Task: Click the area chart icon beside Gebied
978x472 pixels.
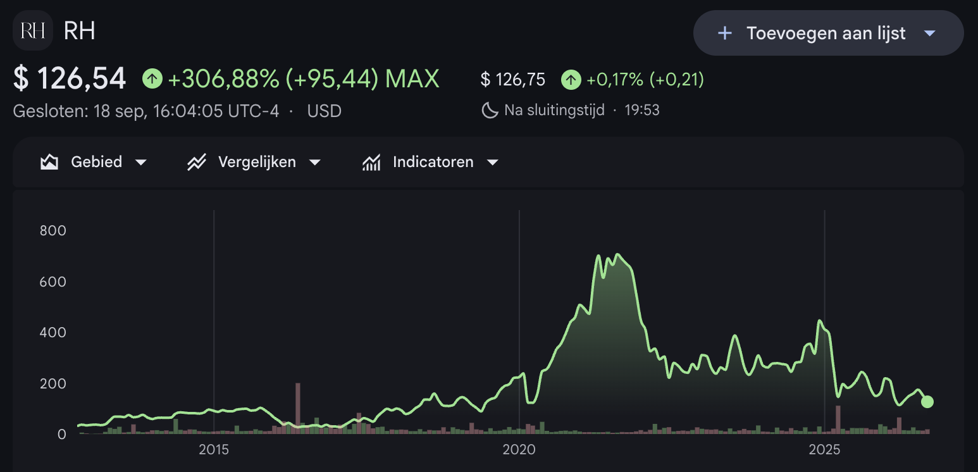Action: click(x=49, y=163)
